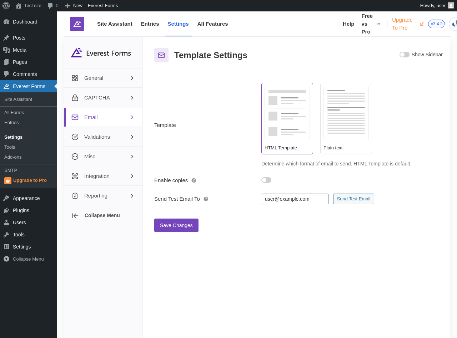Click the Integration command icon
This screenshot has height=338, width=457.
tap(75, 176)
